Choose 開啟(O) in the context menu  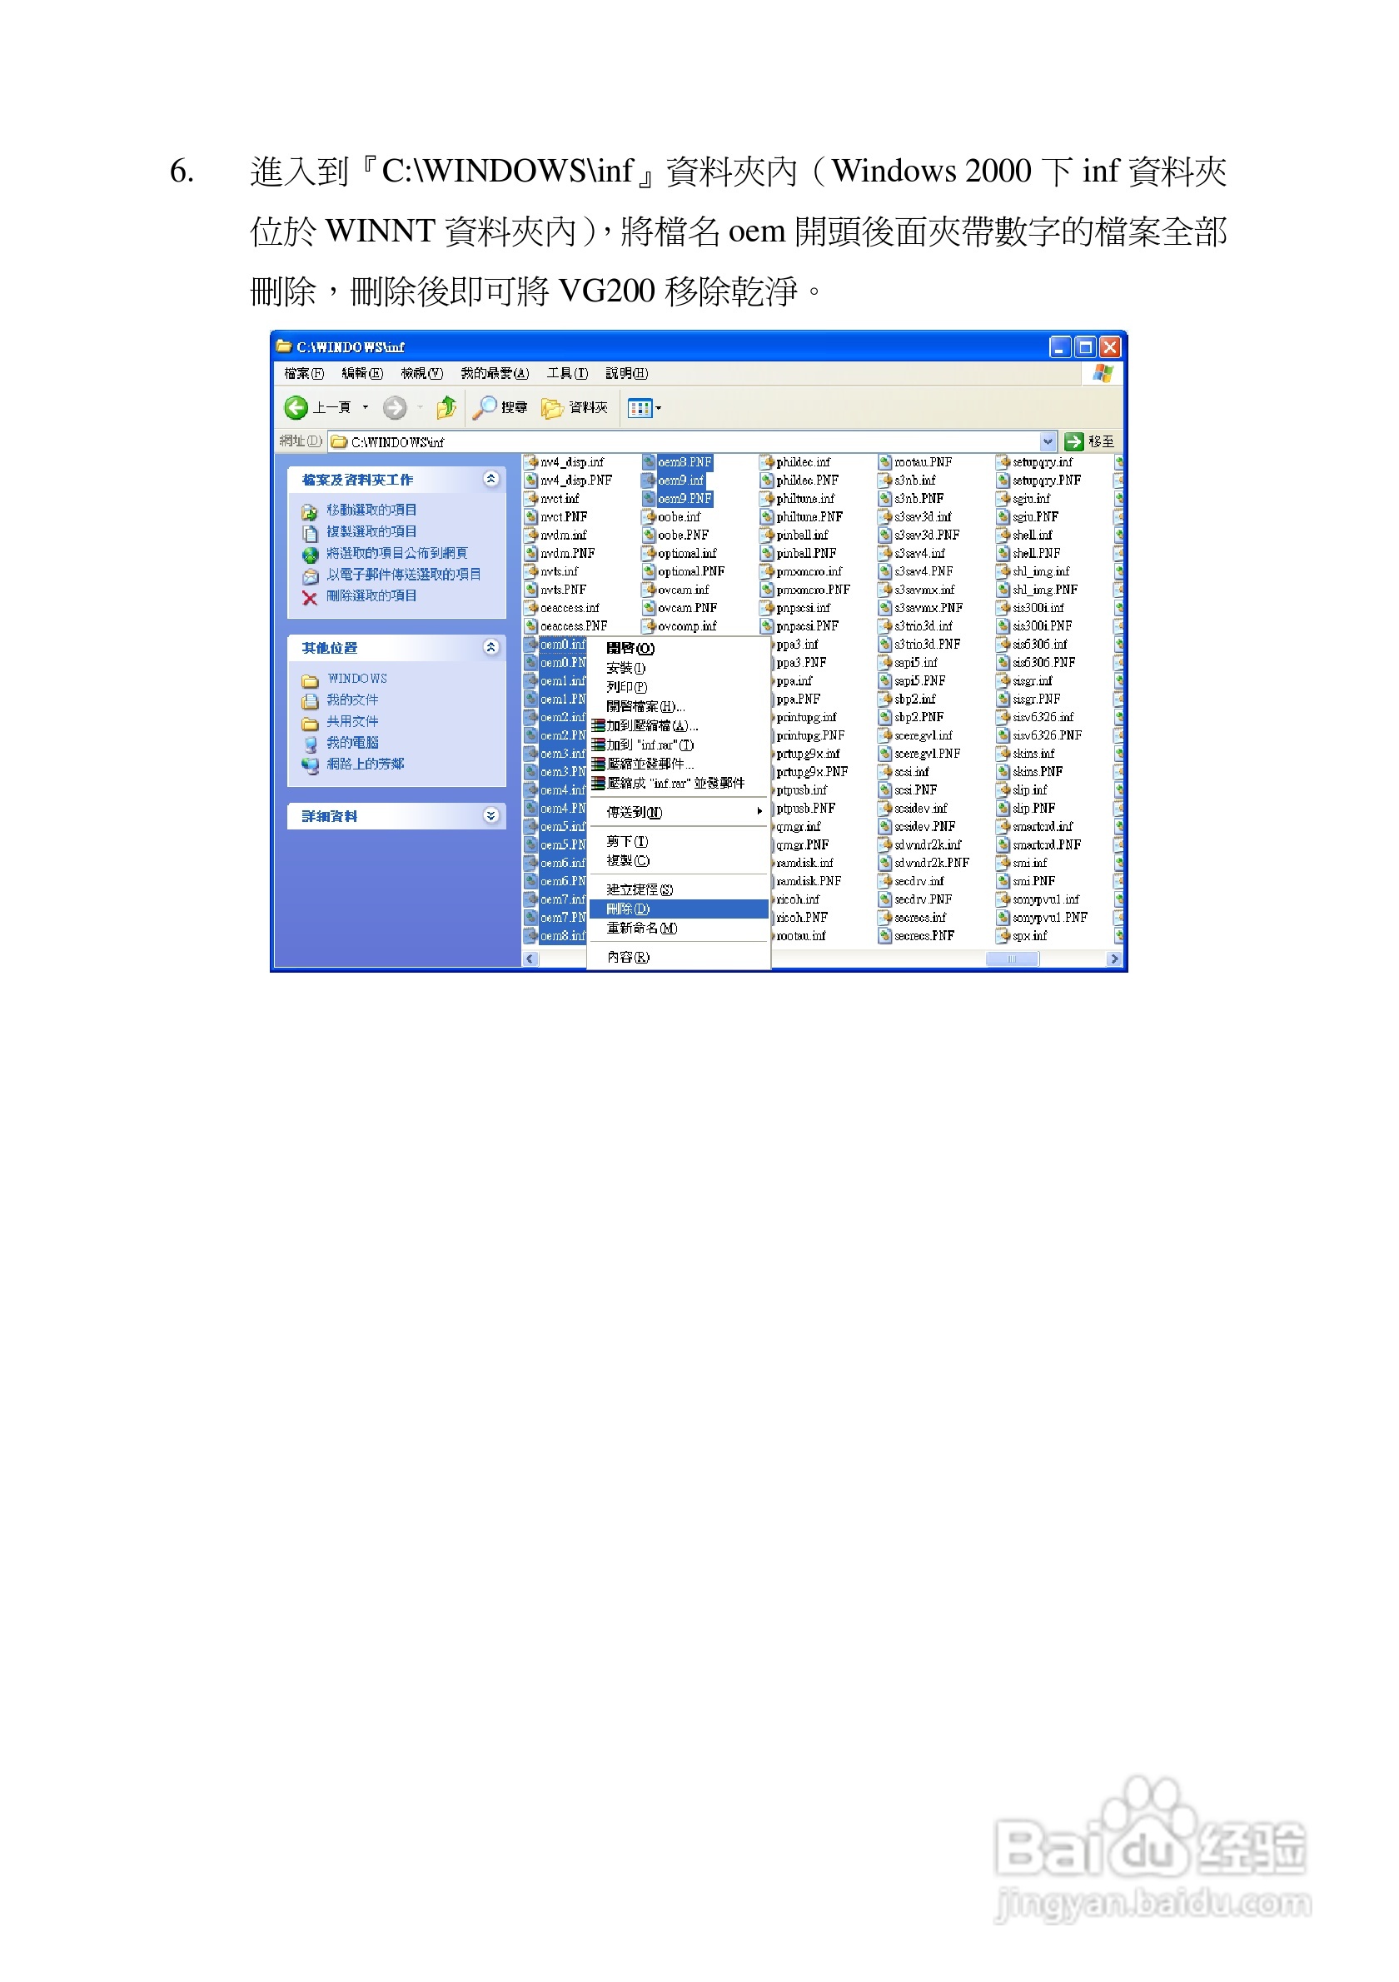[679, 648]
